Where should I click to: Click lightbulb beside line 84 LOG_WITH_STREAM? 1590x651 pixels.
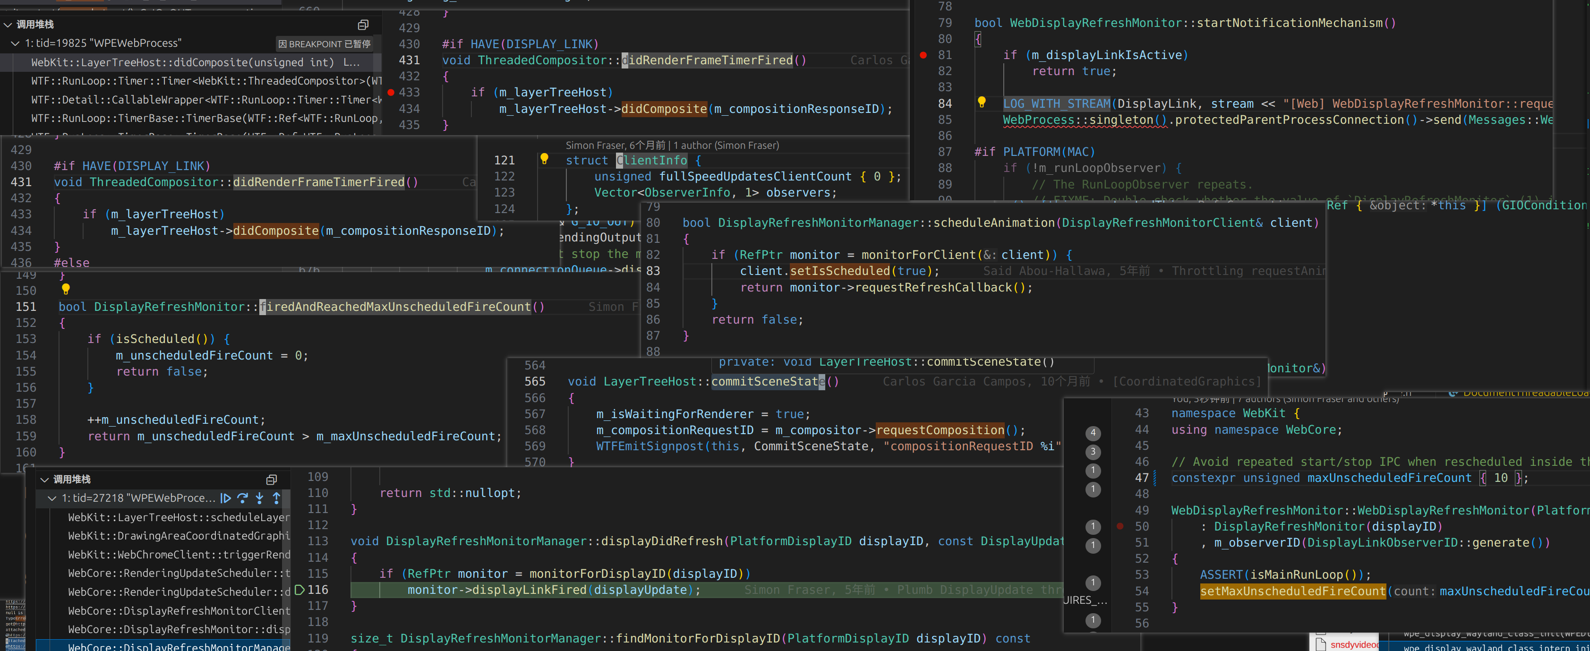[982, 102]
